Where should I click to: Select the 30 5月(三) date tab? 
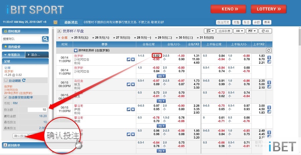tap(184, 37)
